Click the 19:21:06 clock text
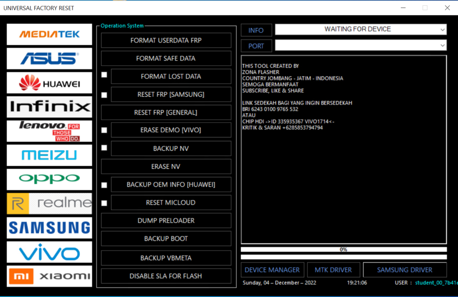The height and width of the screenshot is (297, 458). tap(357, 283)
